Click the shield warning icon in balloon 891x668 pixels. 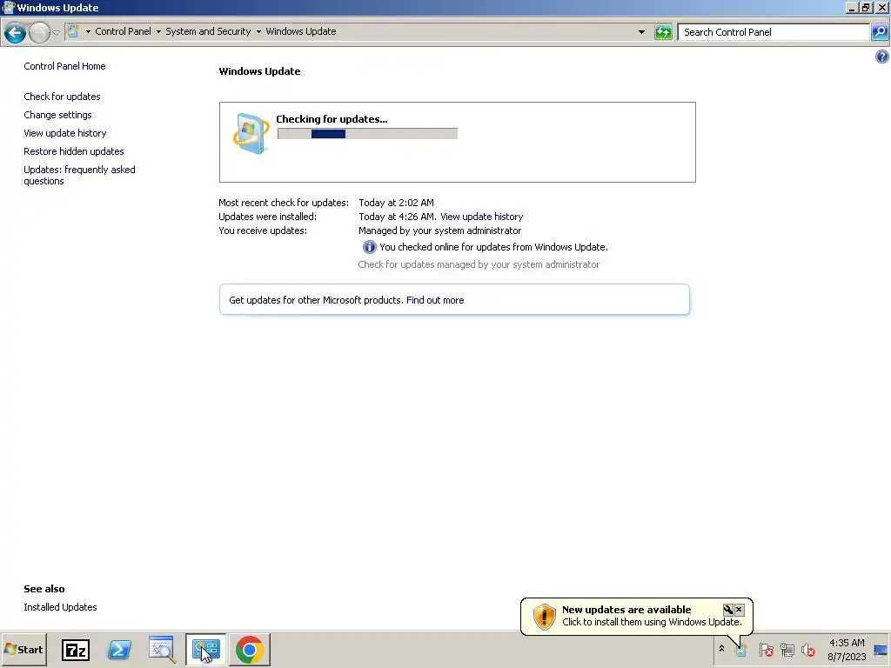[x=544, y=617]
